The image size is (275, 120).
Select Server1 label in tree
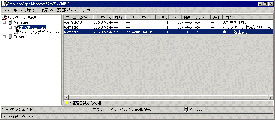(20, 37)
